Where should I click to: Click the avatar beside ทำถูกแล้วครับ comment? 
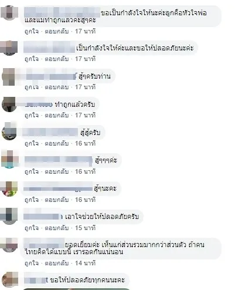coord(9,104)
